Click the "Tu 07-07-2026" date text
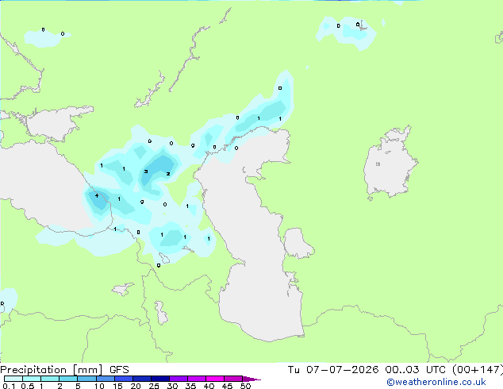Screen dimensions: 503x389 (x=333, y=370)
